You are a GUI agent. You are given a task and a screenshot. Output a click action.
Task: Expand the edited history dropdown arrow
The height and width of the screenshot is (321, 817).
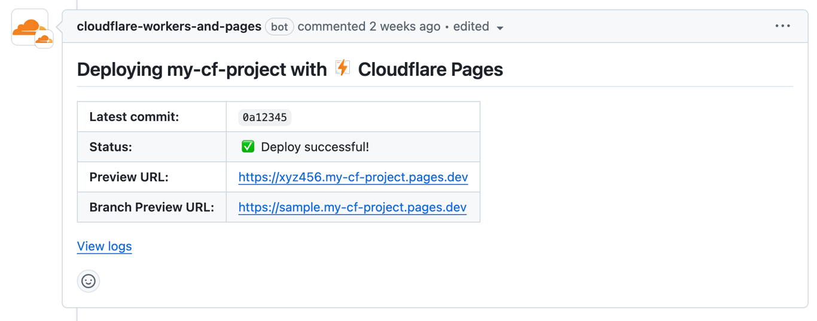500,27
